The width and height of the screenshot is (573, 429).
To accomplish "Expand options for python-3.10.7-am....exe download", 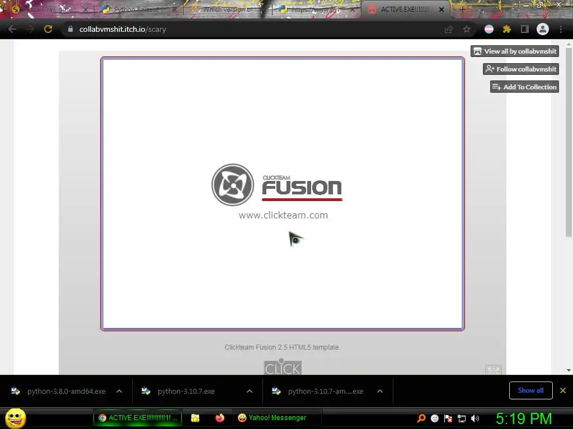I will (380, 391).
